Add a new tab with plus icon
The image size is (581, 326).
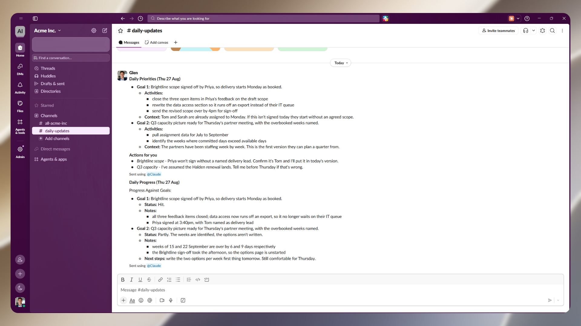[x=176, y=43]
